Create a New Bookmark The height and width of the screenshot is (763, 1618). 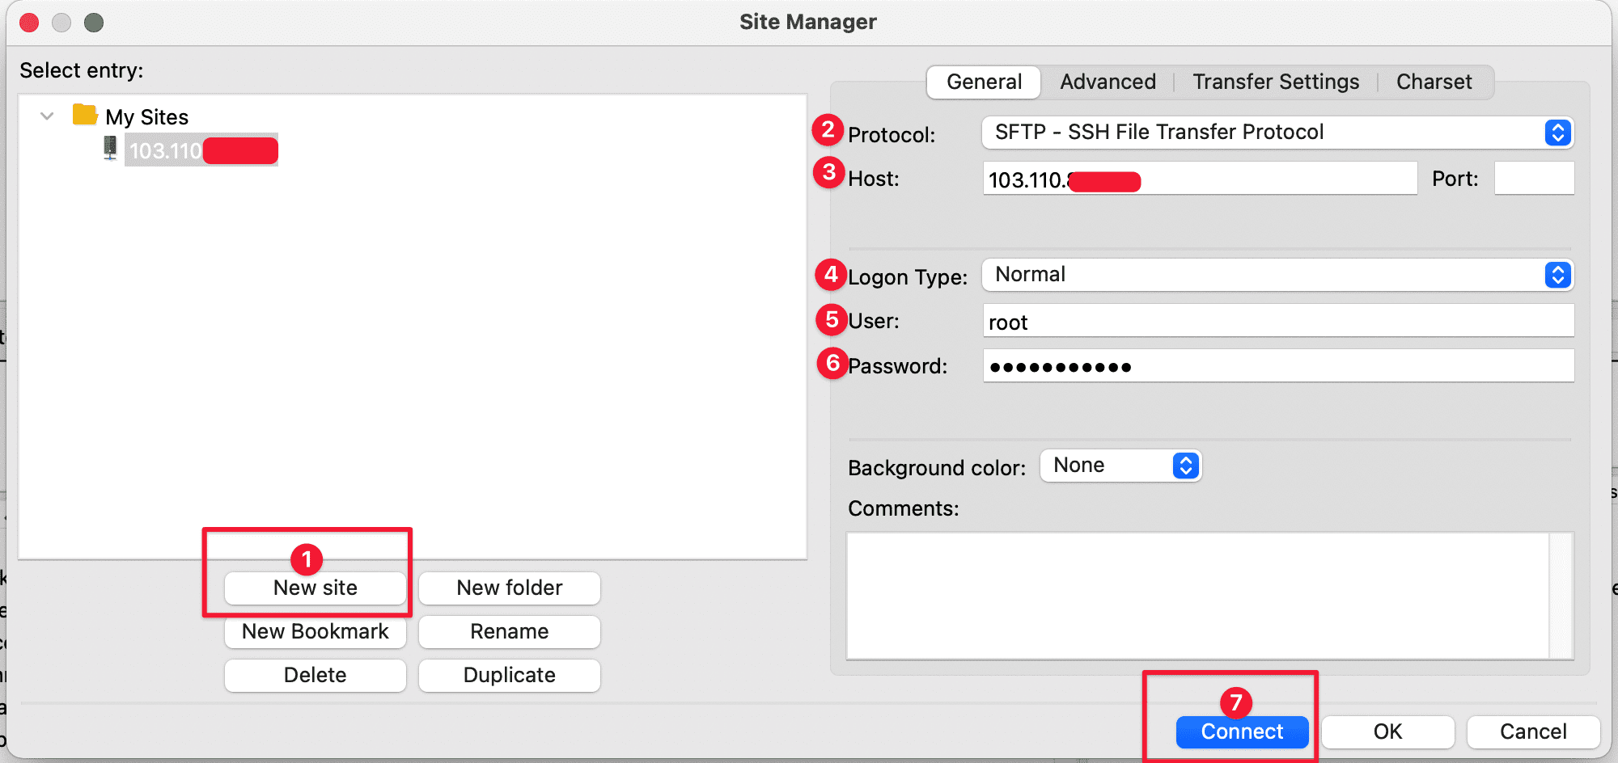[315, 631]
